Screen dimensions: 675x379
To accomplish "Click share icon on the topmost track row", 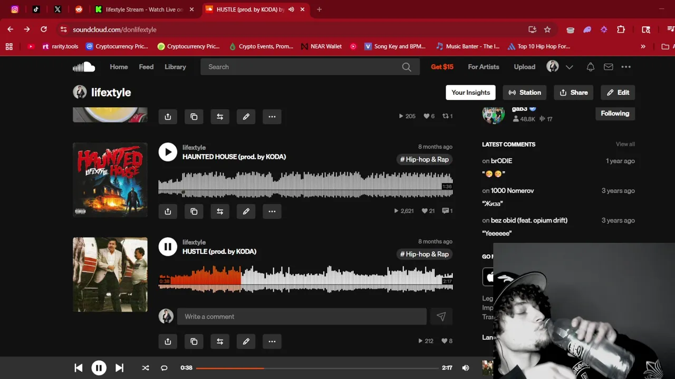I will coord(168,116).
